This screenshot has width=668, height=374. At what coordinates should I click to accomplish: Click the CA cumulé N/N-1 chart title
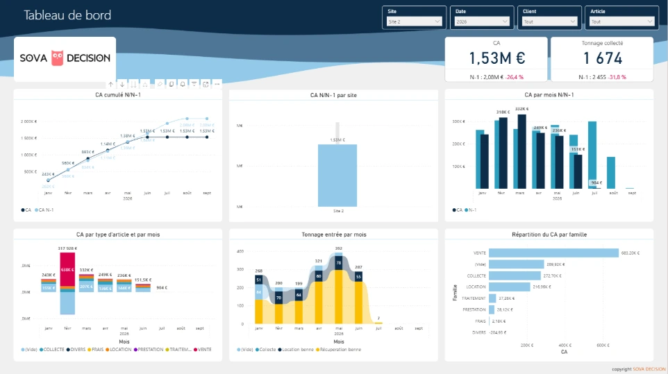[118, 95]
